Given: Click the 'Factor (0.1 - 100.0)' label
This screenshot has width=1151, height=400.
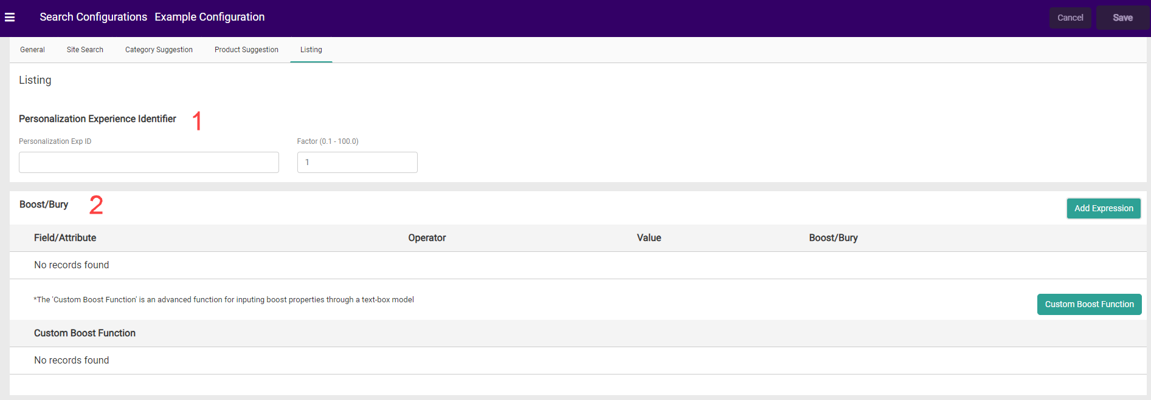Looking at the screenshot, I should (x=328, y=141).
